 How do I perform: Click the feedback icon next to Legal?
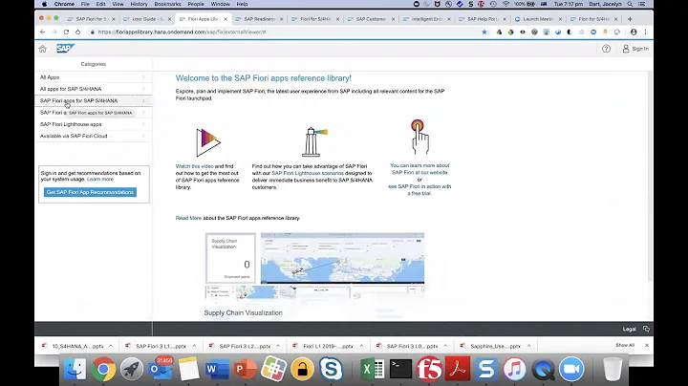[x=646, y=329]
